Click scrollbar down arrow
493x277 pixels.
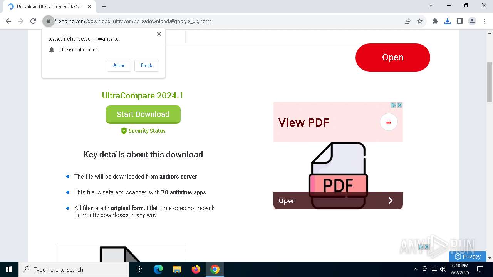click(490, 258)
